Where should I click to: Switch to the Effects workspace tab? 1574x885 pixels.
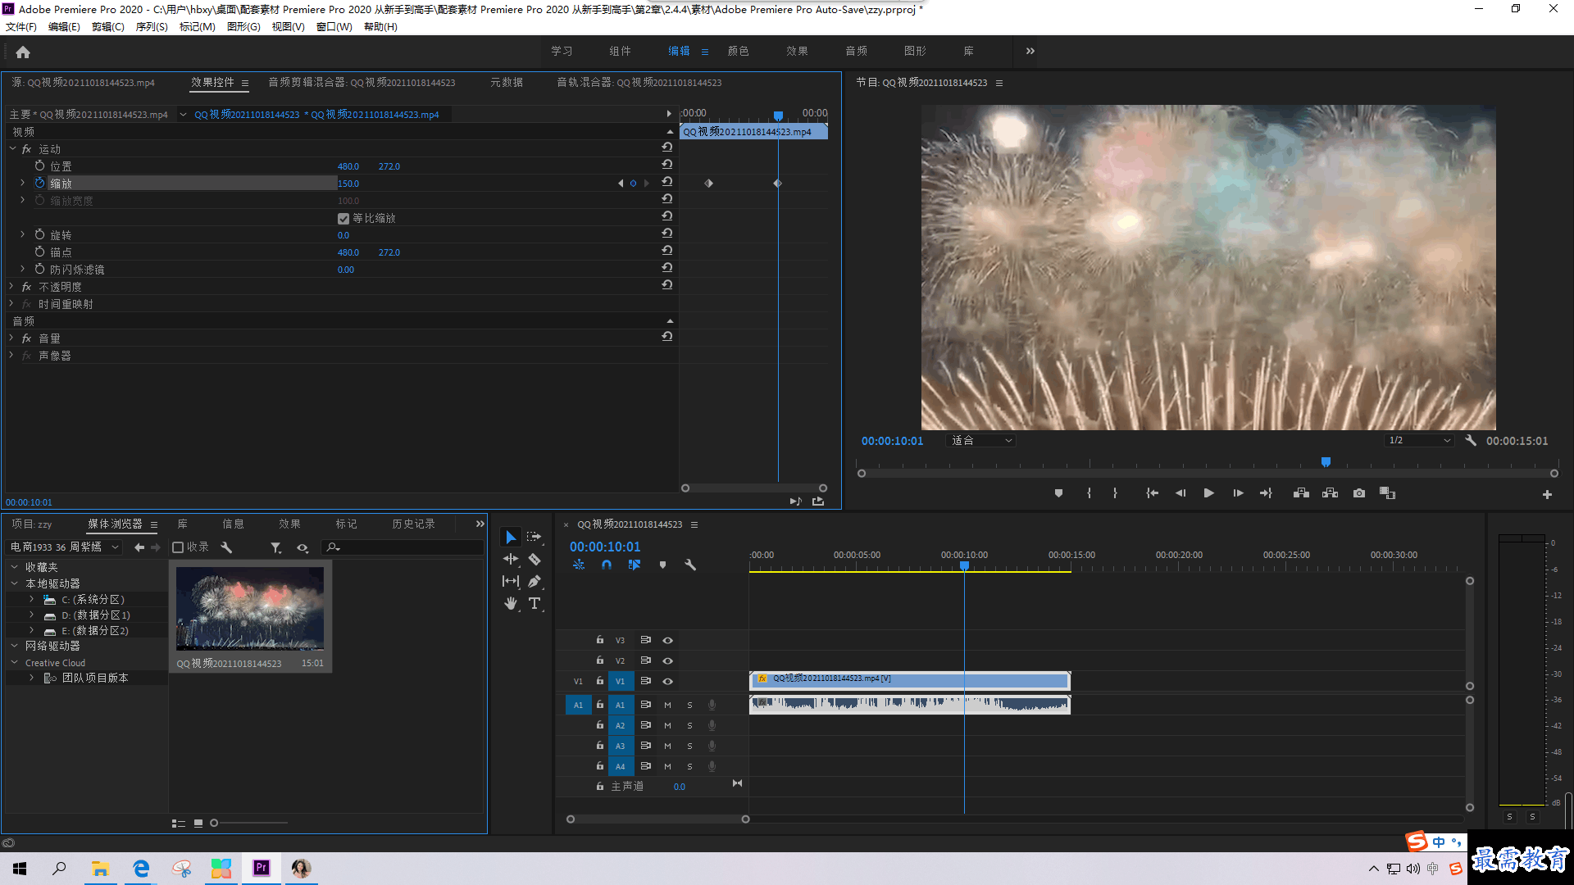[797, 51]
